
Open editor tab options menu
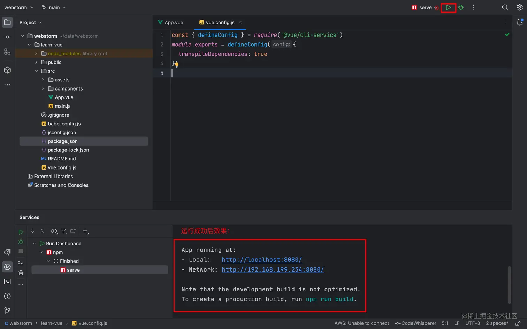click(x=505, y=22)
